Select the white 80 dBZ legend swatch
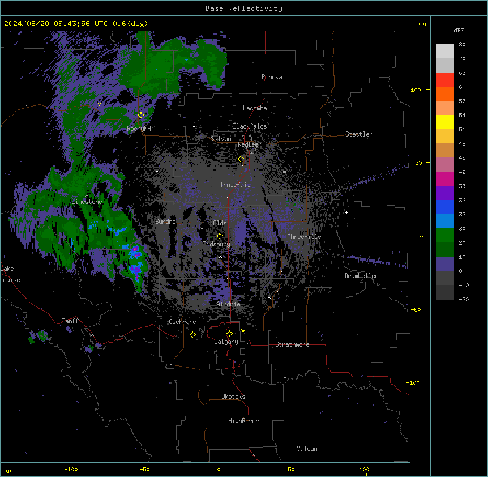Viewport: 488px width, 477px height. coord(445,52)
